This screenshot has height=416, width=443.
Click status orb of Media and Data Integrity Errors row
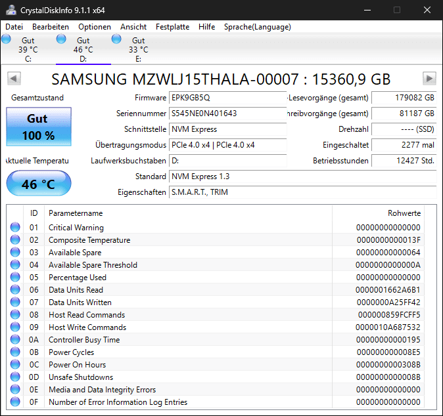15,390
